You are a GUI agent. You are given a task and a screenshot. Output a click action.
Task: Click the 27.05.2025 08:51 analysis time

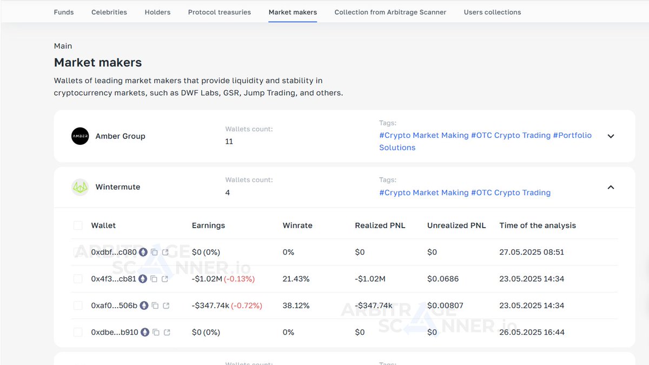tap(532, 252)
